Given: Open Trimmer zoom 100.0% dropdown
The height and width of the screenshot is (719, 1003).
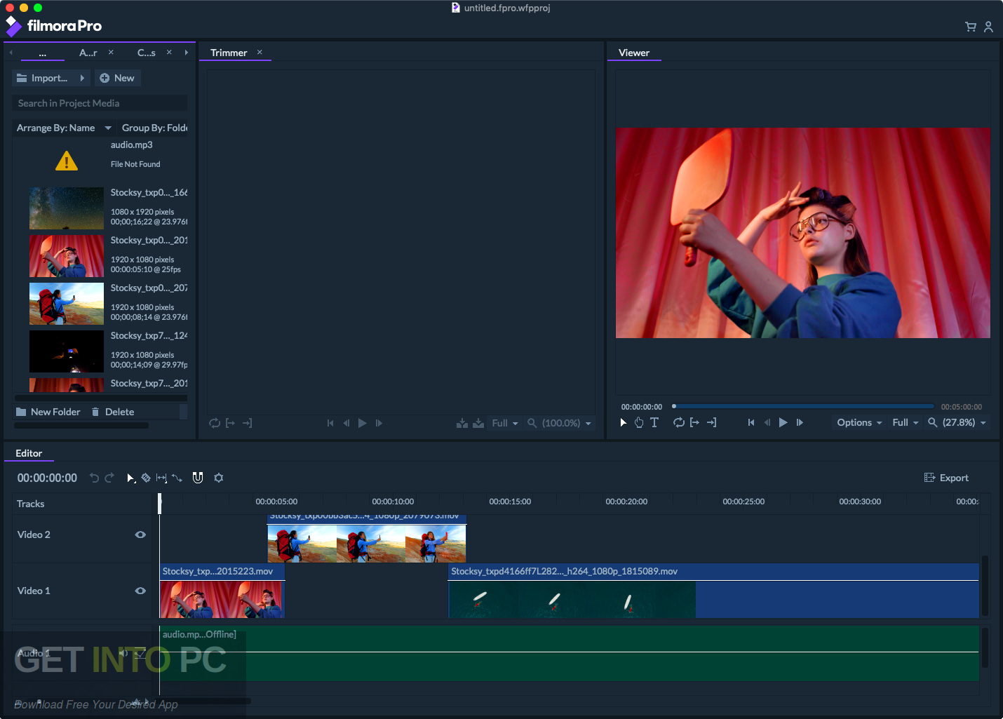Looking at the screenshot, I should pyautogui.click(x=559, y=423).
